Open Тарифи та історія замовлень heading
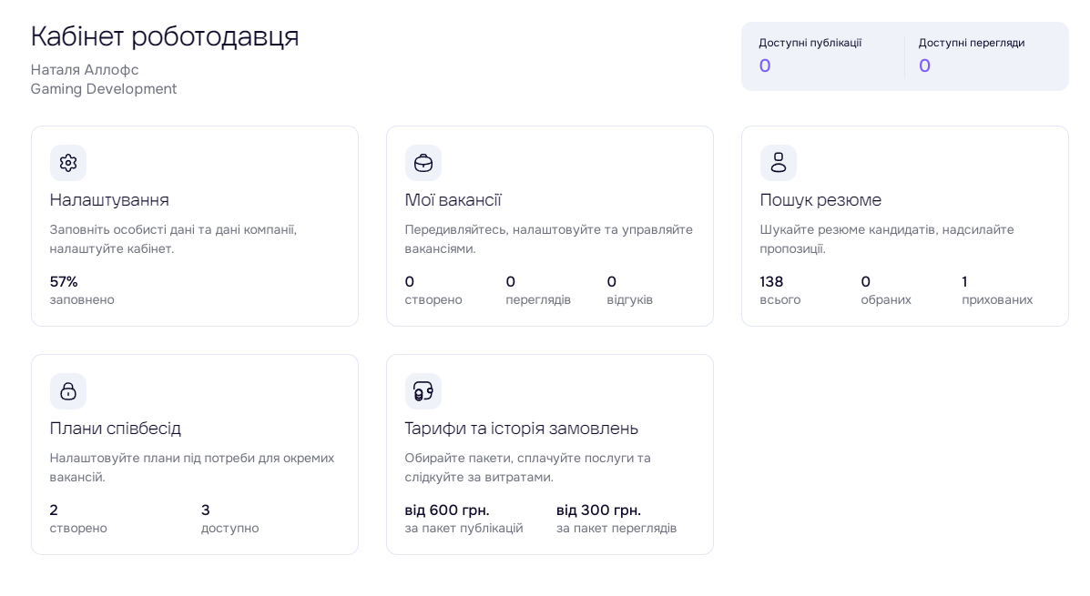1090x596 pixels. [x=522, y=428]
